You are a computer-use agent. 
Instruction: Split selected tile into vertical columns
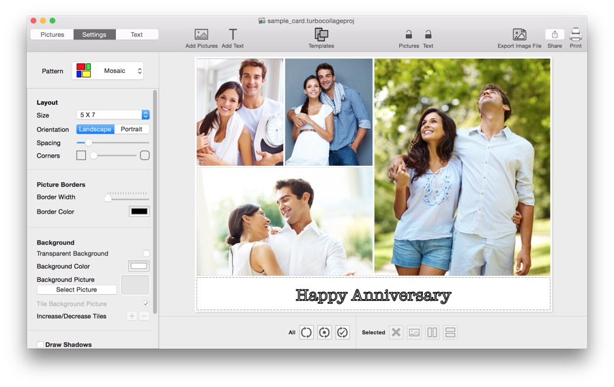point(433,332)
